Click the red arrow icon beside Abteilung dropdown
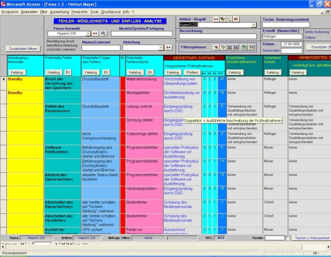The height and width of the screenshot is (257, 331). [168, 47]
